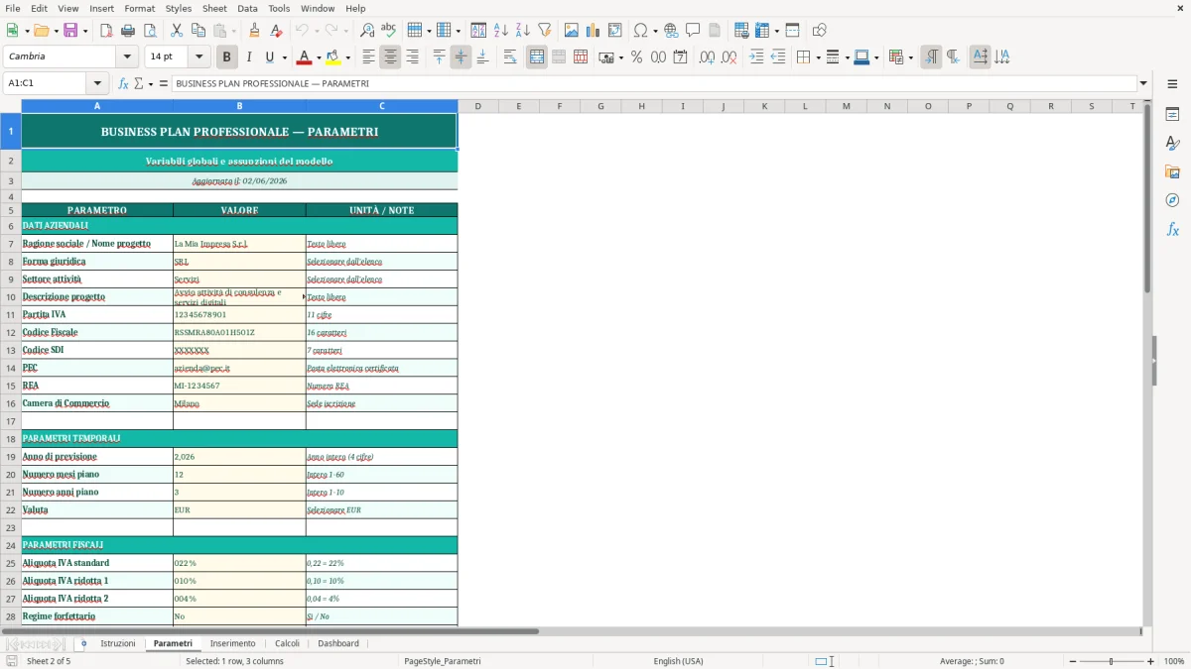Toggle Bold formatting

[227, 57]
